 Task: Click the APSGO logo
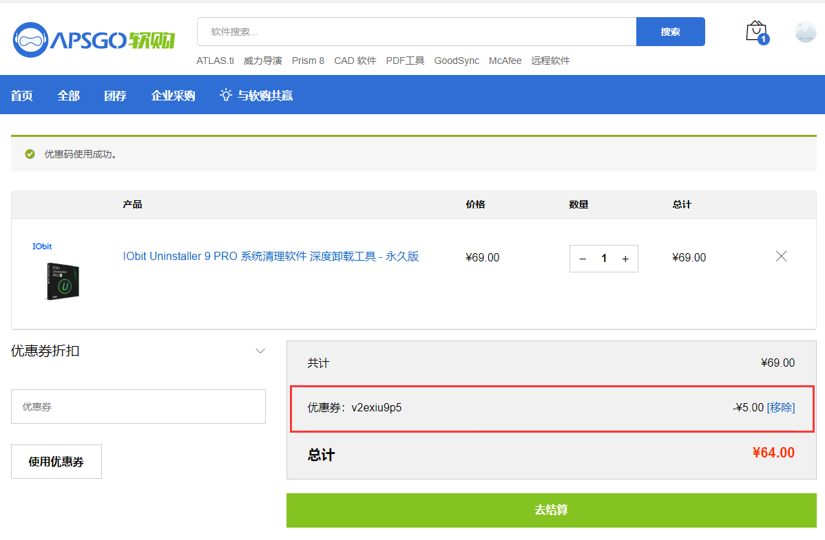coord(94,40)
